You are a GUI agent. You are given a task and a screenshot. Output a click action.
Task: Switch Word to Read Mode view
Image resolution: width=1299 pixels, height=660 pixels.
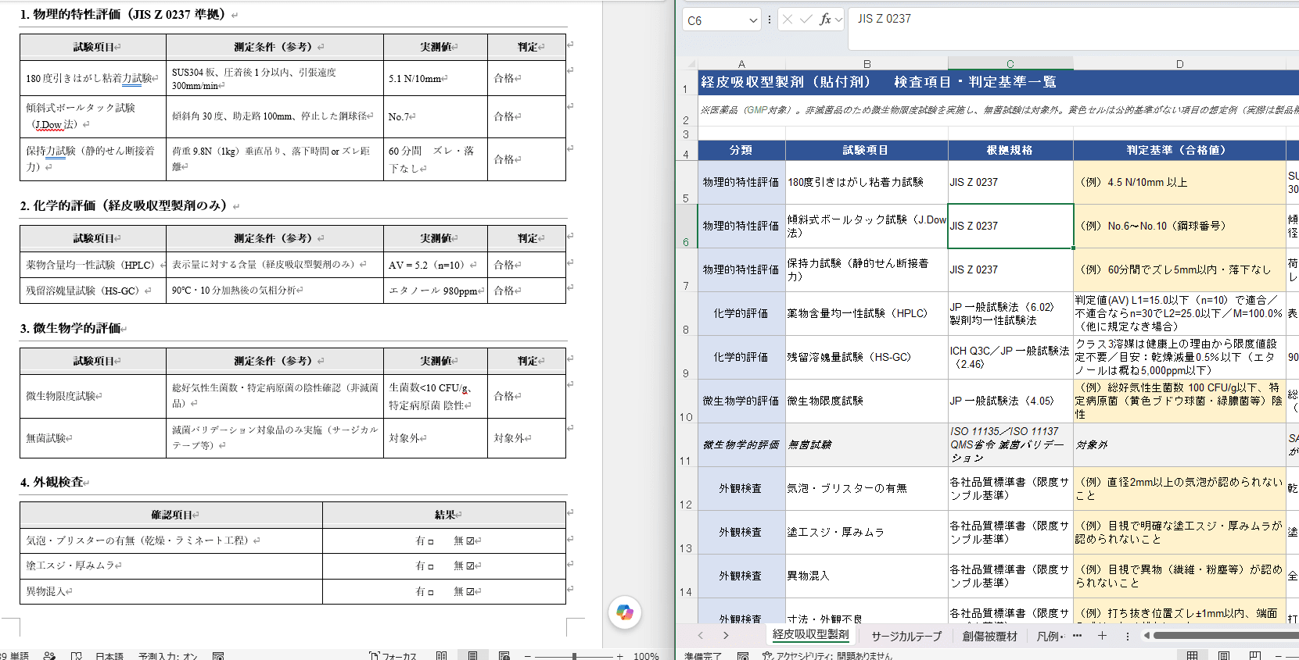[x=441, y=655]
